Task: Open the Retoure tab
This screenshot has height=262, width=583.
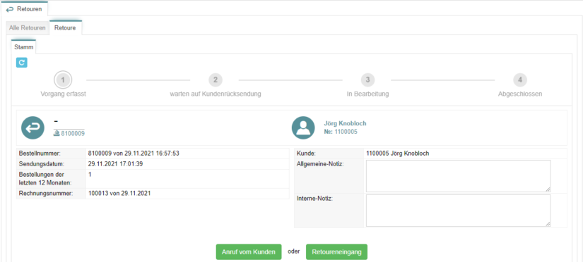Action: pyautogui.click(x=66, y=28)
